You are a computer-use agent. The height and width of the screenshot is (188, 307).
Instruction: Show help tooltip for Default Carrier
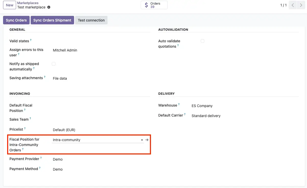185,114
